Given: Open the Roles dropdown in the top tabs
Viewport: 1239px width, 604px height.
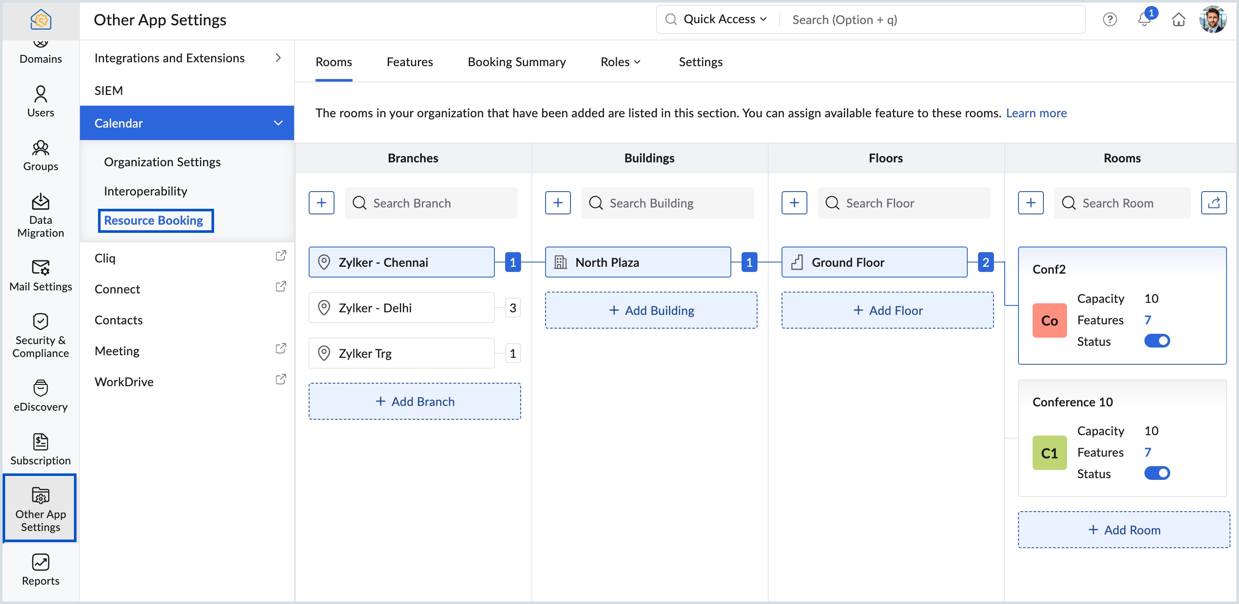Looking at the screenshot, I should coord(620,61).
